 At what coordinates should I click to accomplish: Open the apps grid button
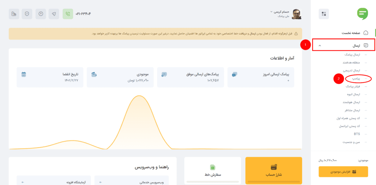pyautogui.click(x=324, y=14)
